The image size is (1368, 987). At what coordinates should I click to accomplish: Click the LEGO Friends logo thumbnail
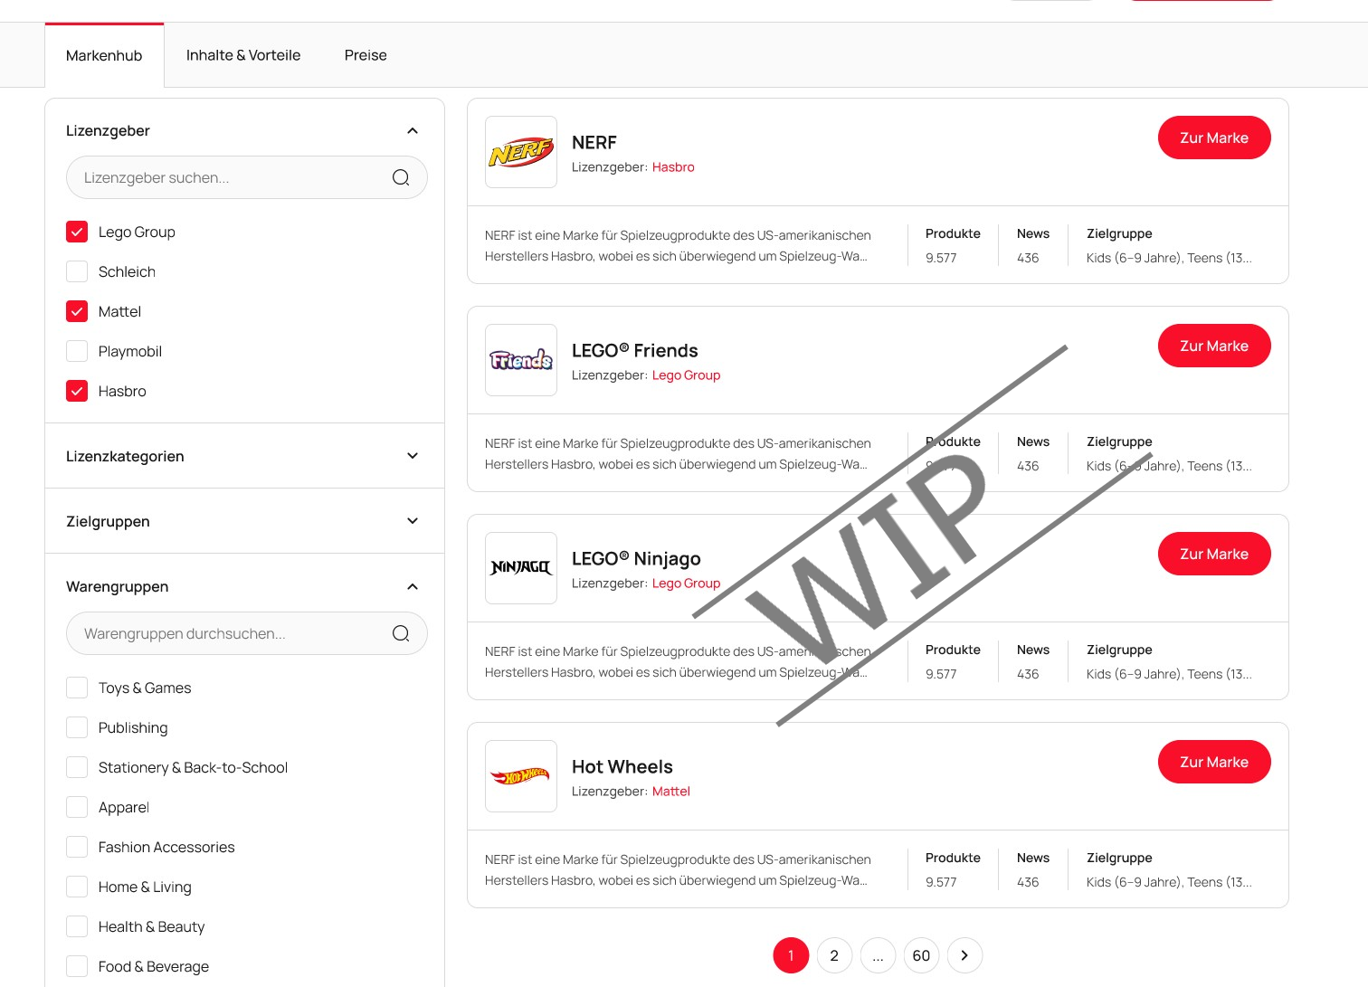coord(521,360)
